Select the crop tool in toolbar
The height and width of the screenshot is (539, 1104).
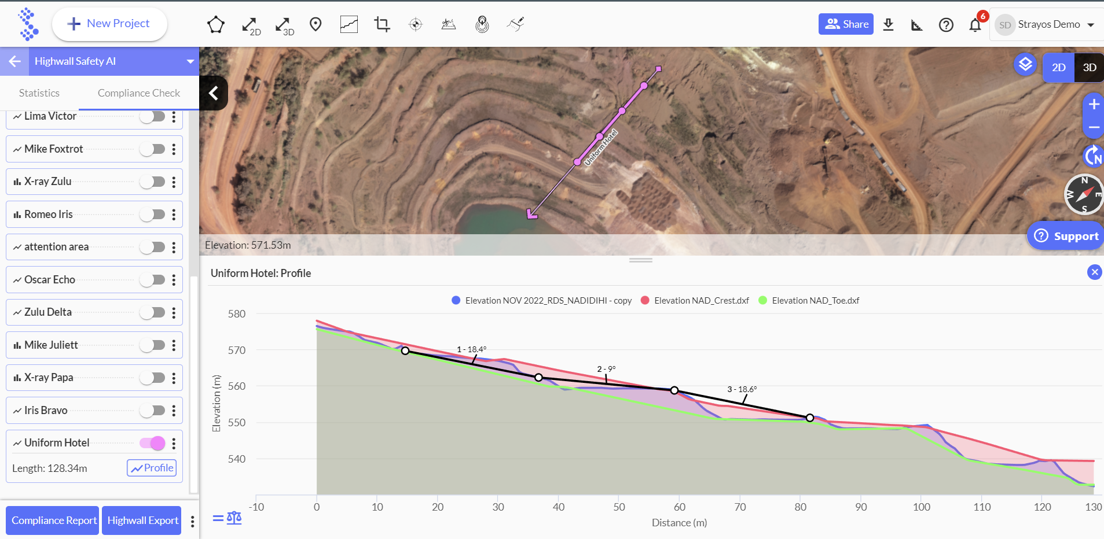382,24
